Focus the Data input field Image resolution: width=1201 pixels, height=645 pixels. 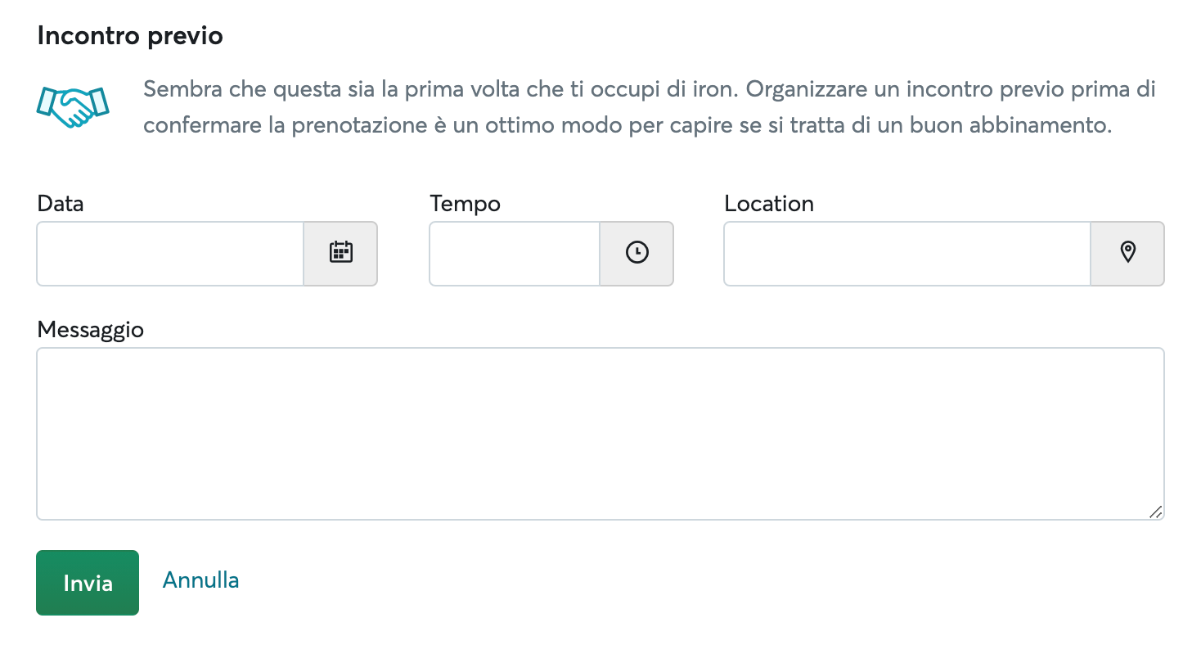pyautogui.click(x=170, y=254)
